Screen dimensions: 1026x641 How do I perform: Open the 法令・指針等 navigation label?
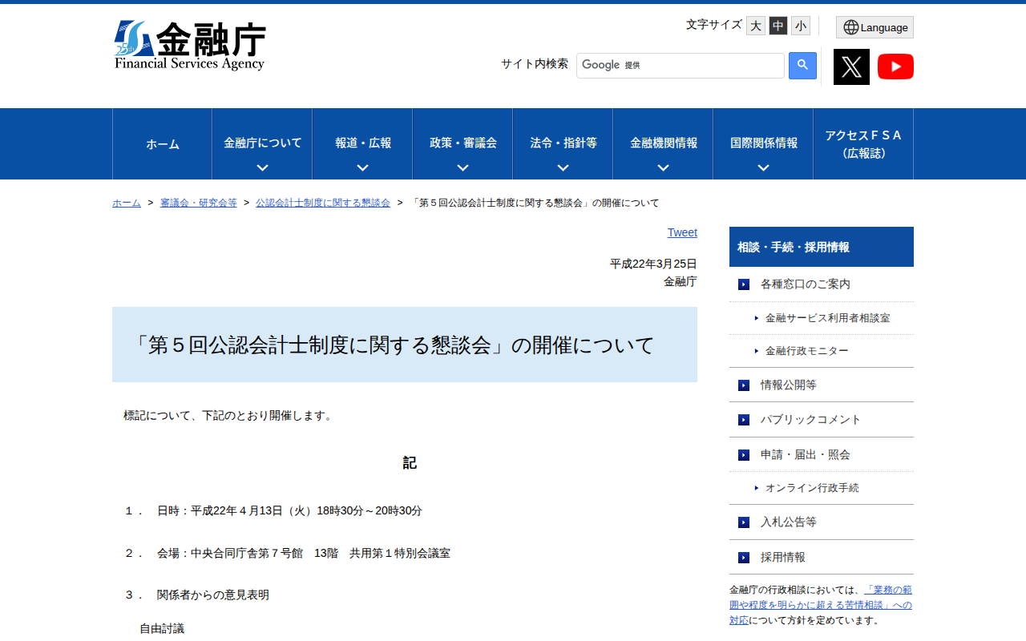[x=563, y=143]
